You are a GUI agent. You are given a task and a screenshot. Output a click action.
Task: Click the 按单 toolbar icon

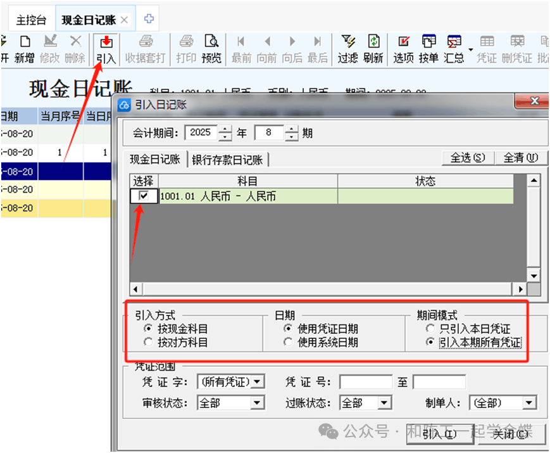[428, 49]
